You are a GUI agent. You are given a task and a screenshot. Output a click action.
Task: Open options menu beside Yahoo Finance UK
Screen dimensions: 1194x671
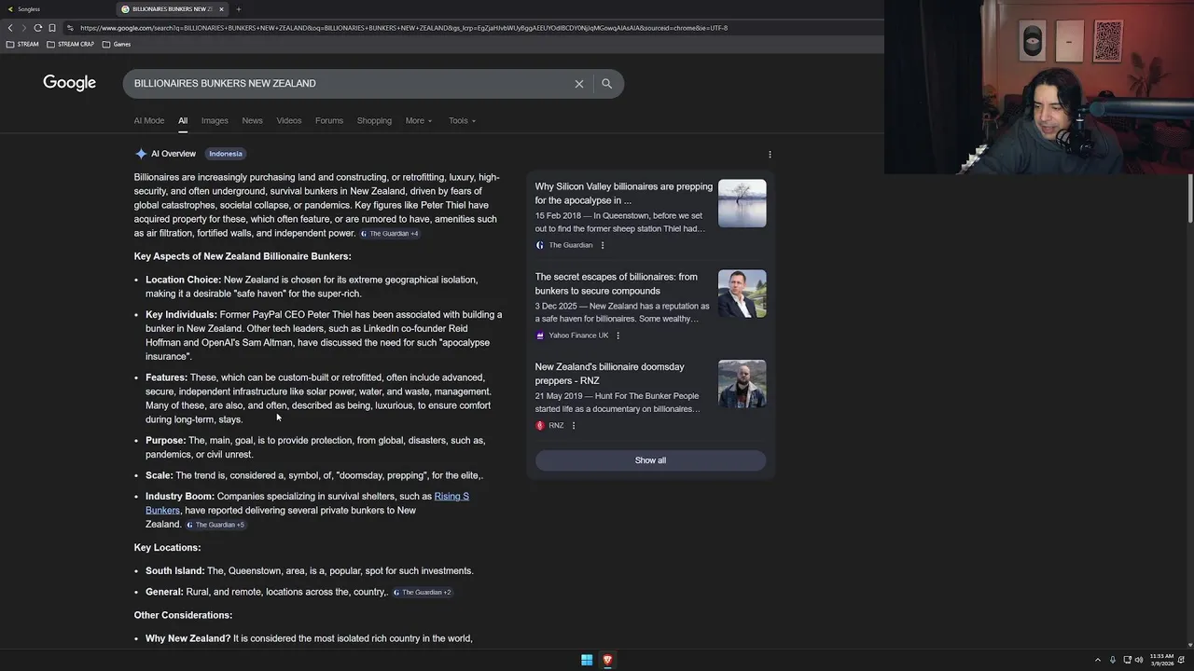click(618, 335)
